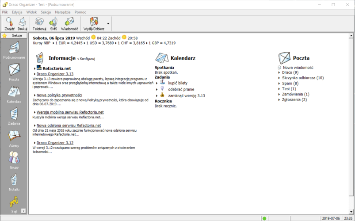
Task: Open Sejf key icon in sidebar
Action: (14, 202)
